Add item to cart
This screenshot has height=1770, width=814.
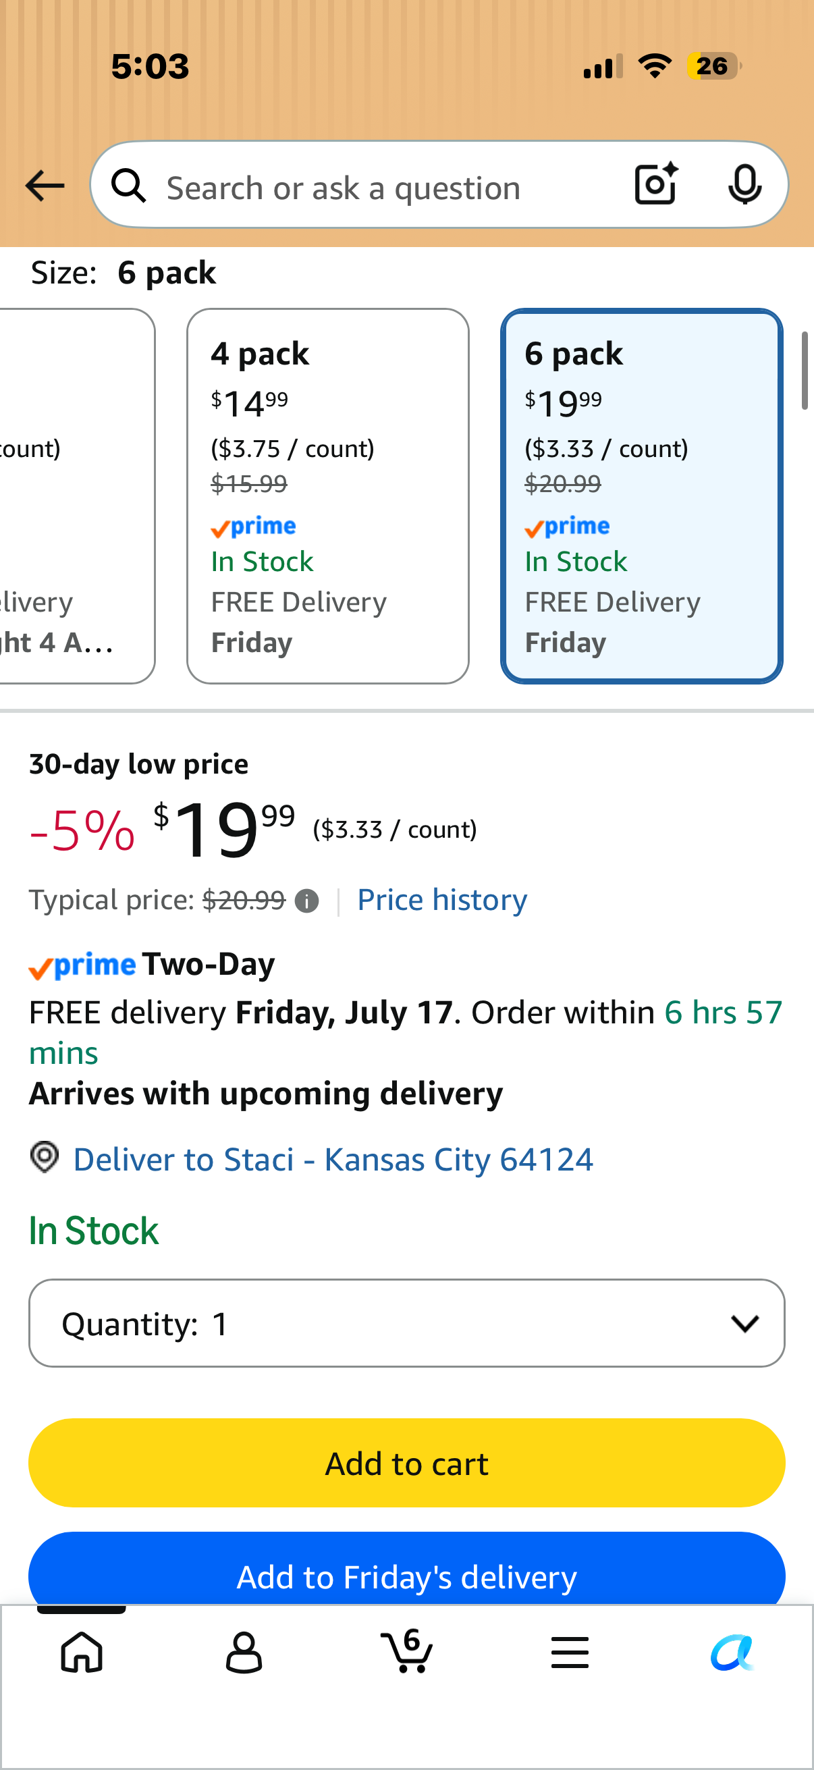[406, 1463]
